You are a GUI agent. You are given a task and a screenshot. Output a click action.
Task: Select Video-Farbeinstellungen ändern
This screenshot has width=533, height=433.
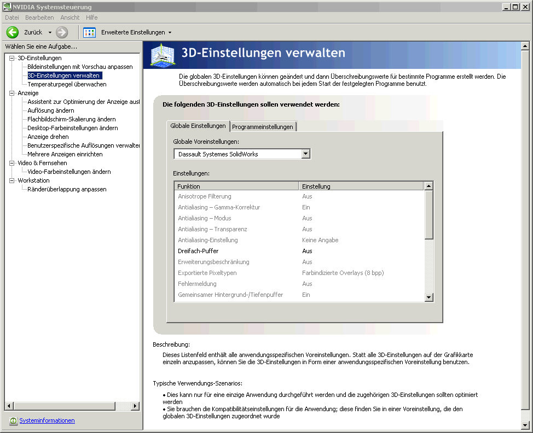click(x=69, y=172)
